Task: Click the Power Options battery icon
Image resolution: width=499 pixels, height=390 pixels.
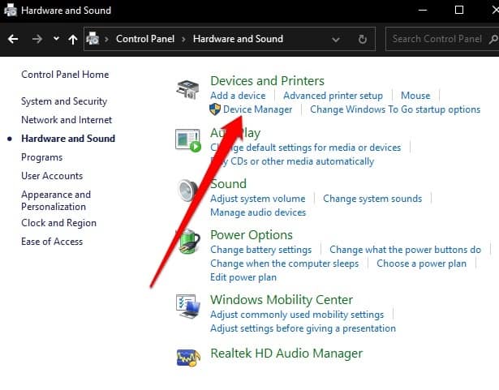Action: (189, 242)
